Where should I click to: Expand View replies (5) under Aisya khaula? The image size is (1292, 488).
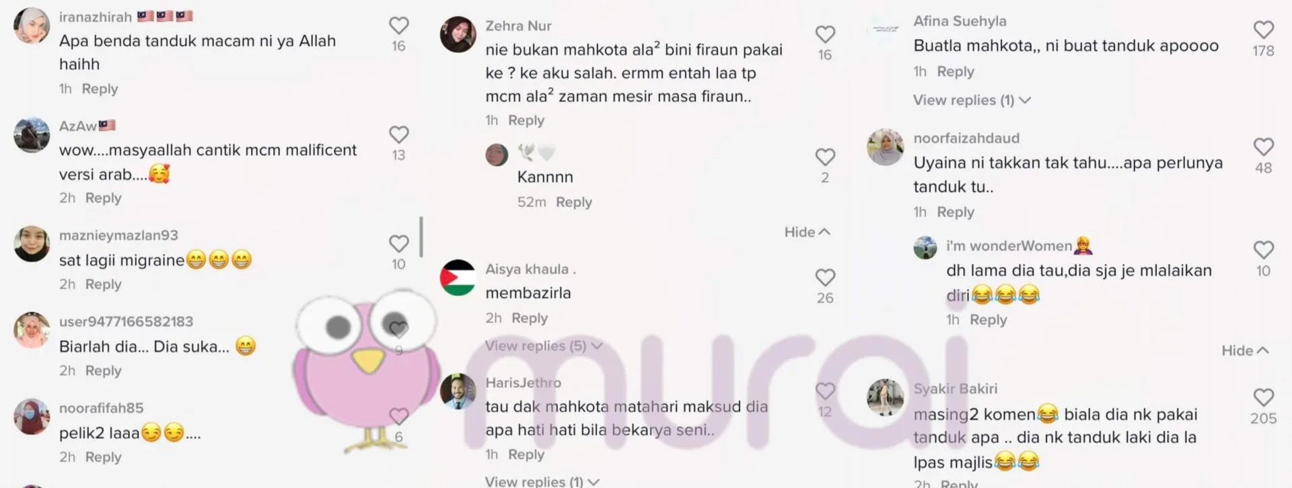click(544, 345)
